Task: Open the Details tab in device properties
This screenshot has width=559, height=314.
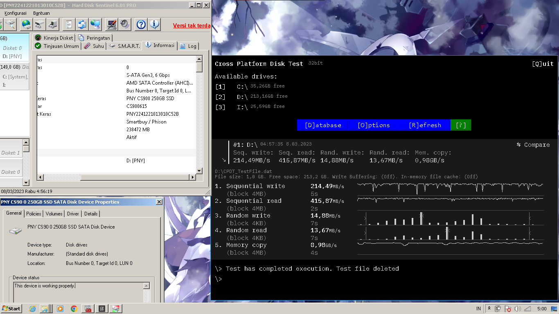Action: [91, 214]
